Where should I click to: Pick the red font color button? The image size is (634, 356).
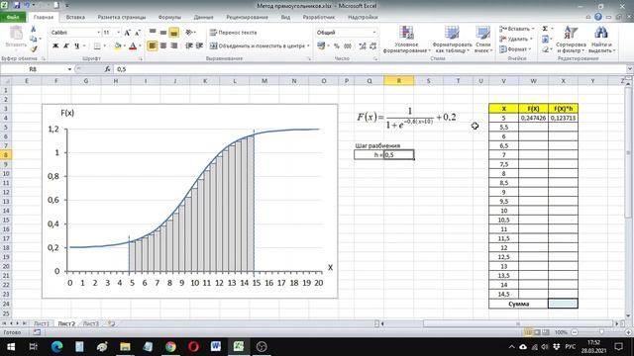click(x=133, y=46)
